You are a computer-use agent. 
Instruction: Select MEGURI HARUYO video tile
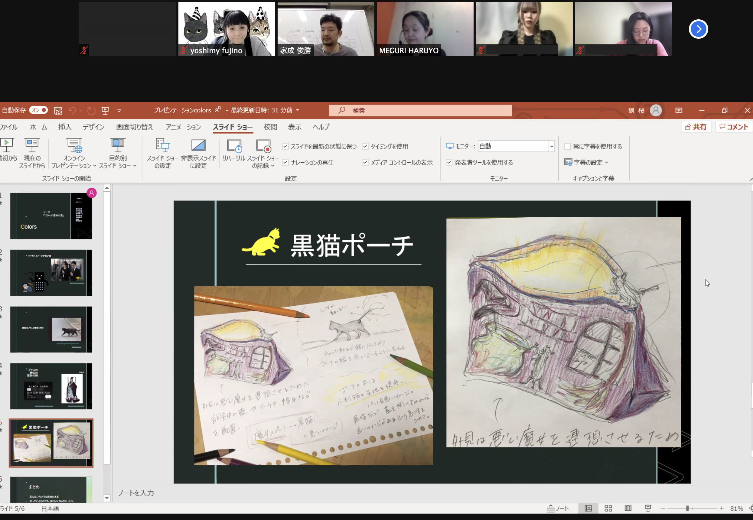(425, 29)
